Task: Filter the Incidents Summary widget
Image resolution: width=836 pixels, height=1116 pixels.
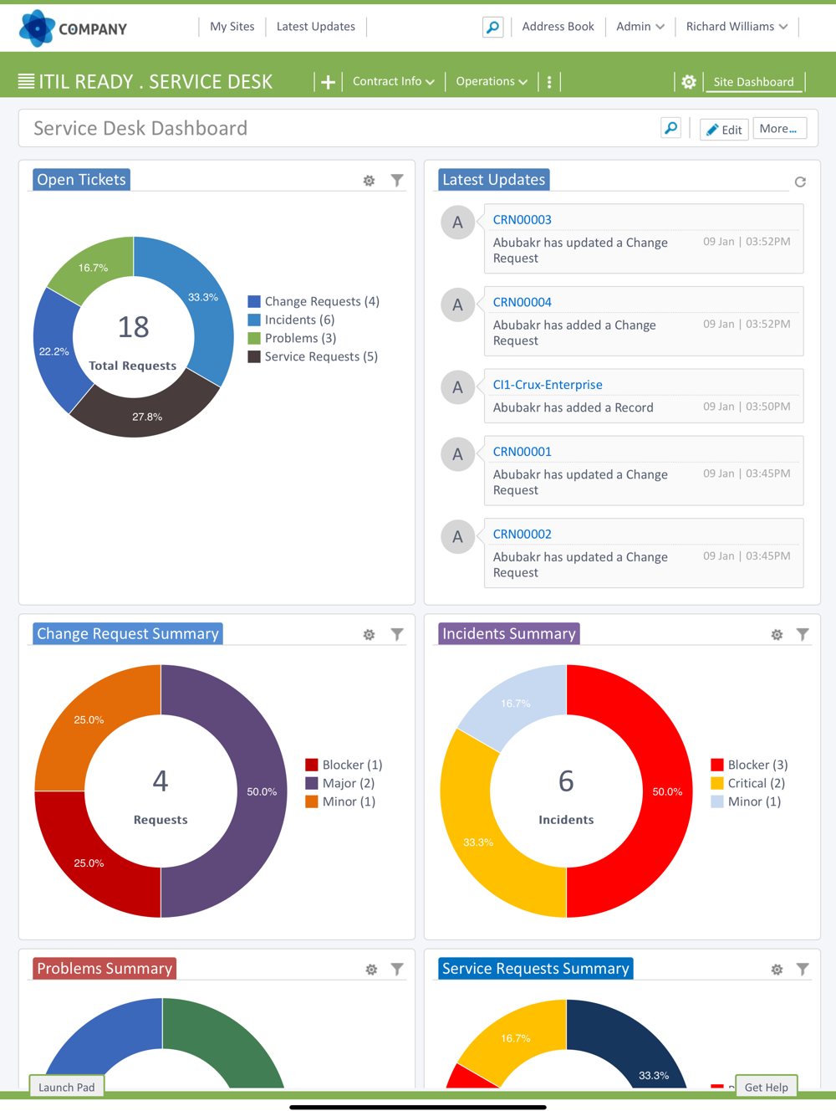Action: click(x=803, y=634)
